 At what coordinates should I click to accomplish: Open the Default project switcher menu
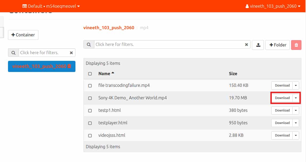point(51,6)
